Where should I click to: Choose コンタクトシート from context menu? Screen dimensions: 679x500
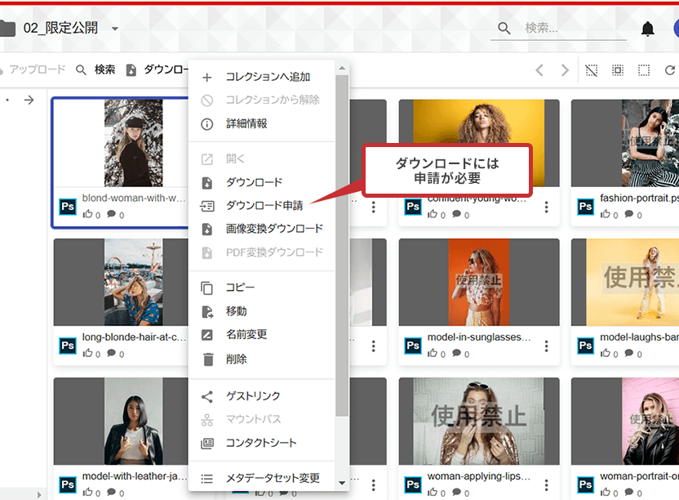[x=261, y=443]
